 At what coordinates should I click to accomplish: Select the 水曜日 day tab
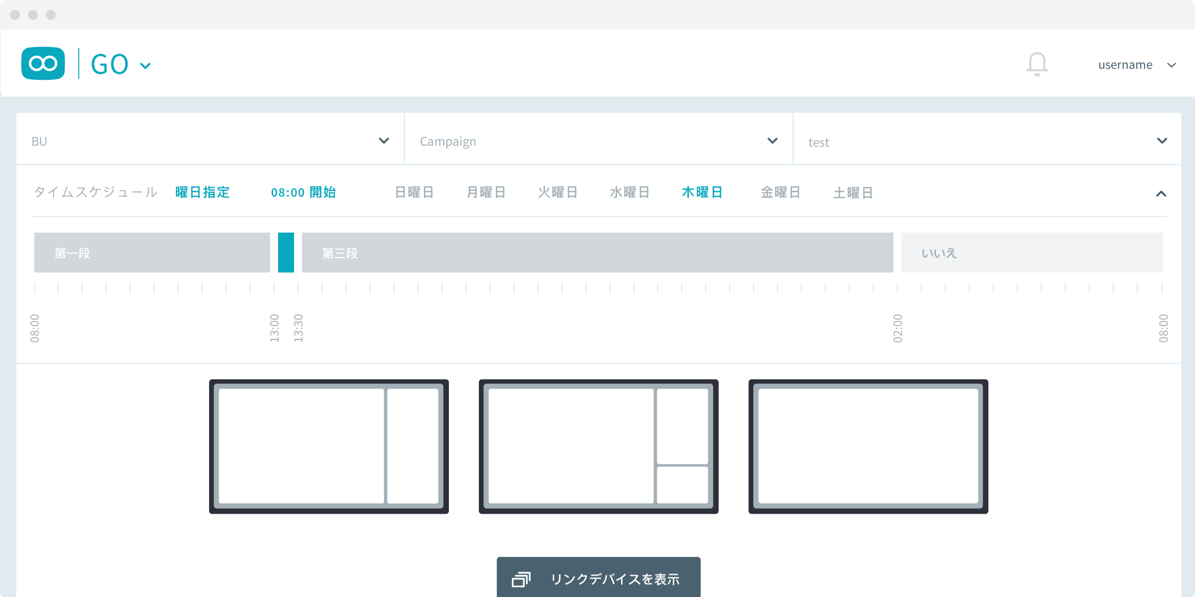point(629,192)
